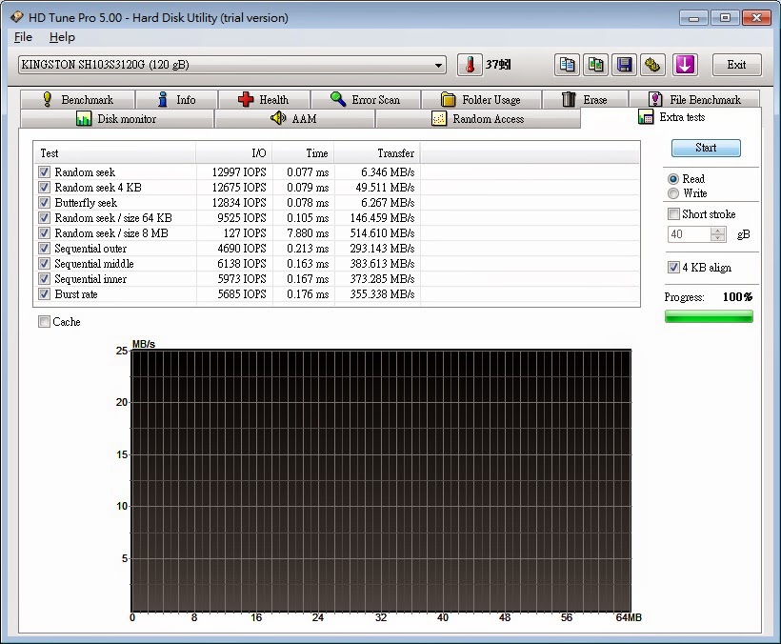
Task: Select the Extra tests tab
Action: 671,117
